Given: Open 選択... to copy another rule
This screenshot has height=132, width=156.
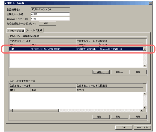Looking at the screenshot, I should click(48, 23).
